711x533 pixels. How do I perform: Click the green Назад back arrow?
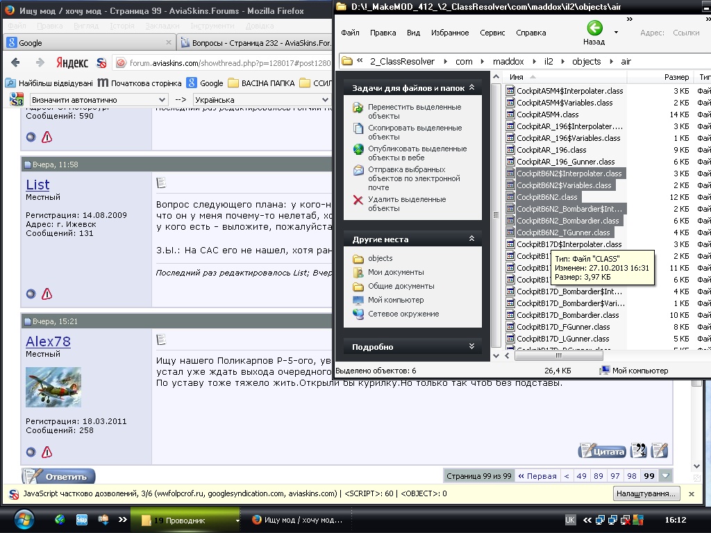[594, 28]
